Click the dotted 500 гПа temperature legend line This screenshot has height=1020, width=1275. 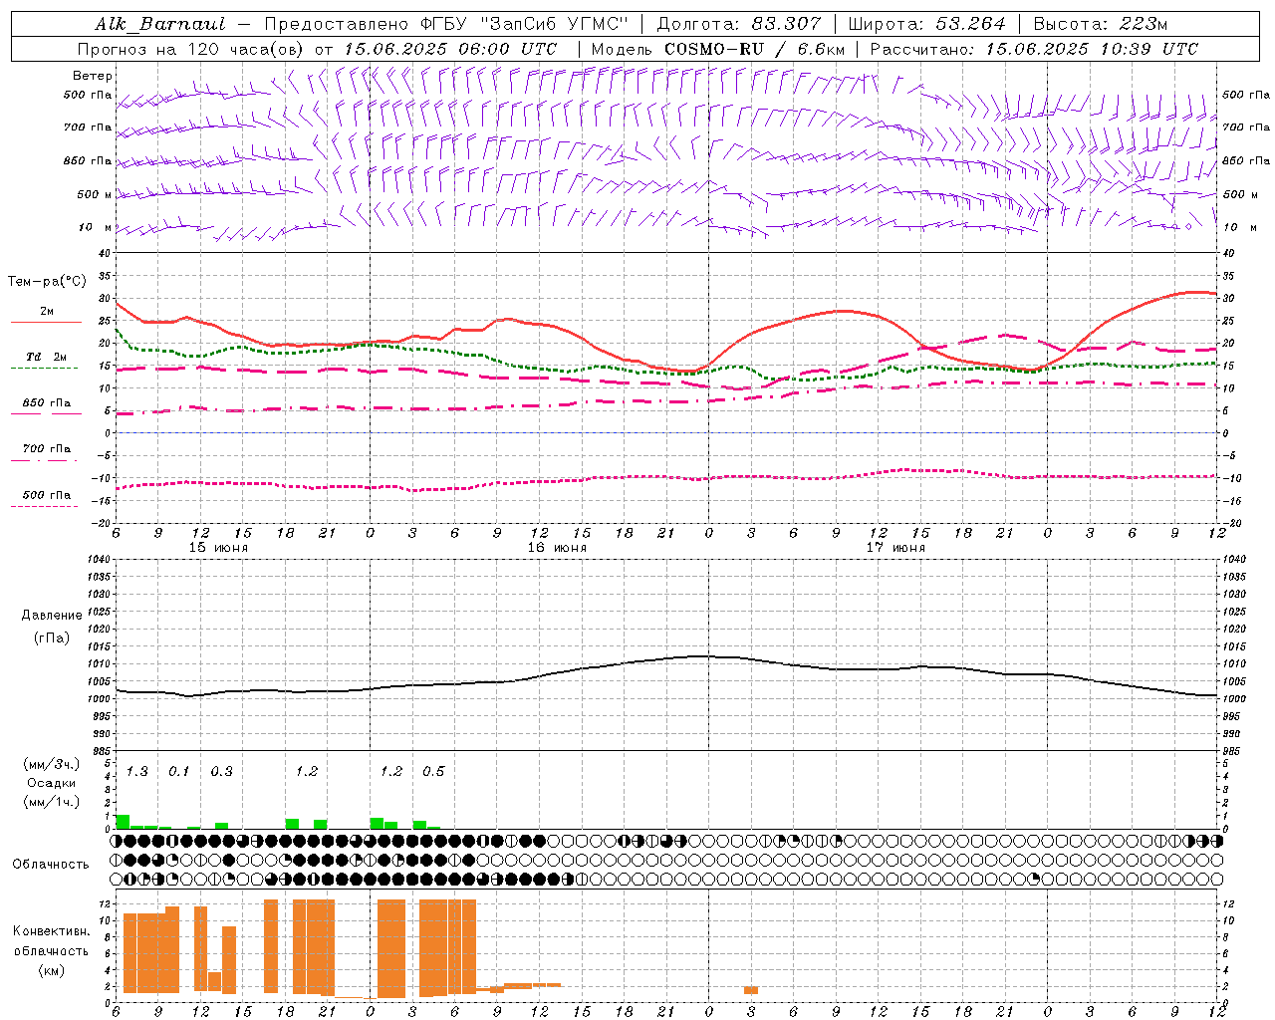[44, 506]
